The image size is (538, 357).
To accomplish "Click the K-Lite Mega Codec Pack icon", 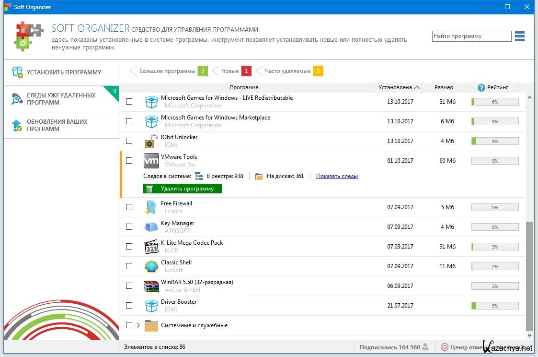I will click(x=151, y=247).
